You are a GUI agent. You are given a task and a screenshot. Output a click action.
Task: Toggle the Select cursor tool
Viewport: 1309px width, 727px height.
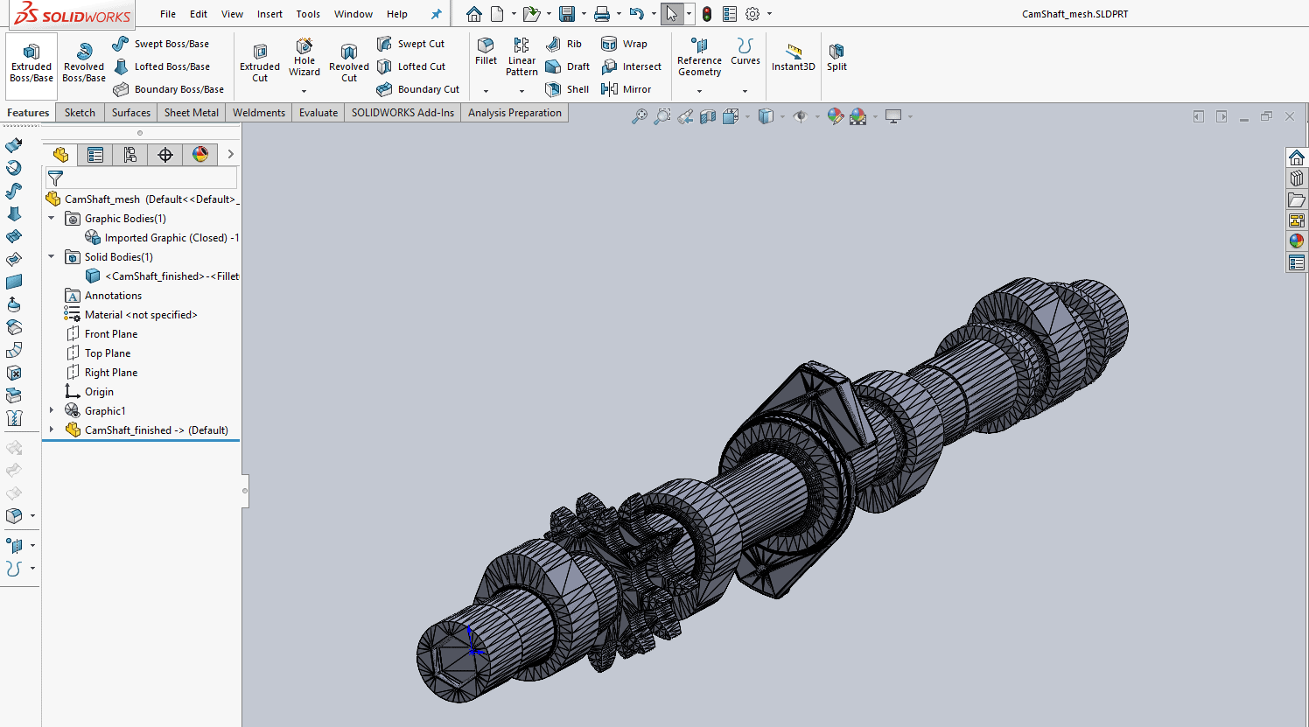tap(672, 14)
